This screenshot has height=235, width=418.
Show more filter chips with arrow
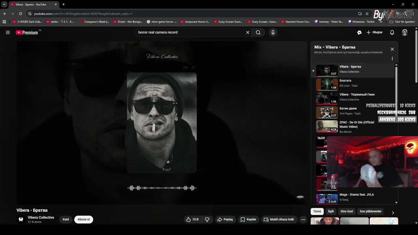click(393, 213)
